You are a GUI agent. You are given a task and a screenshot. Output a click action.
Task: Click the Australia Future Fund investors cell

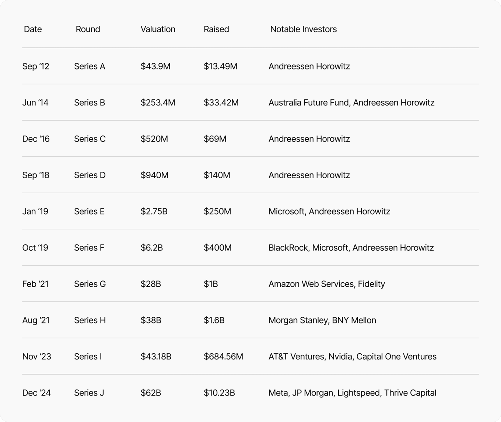pos(351,103)
